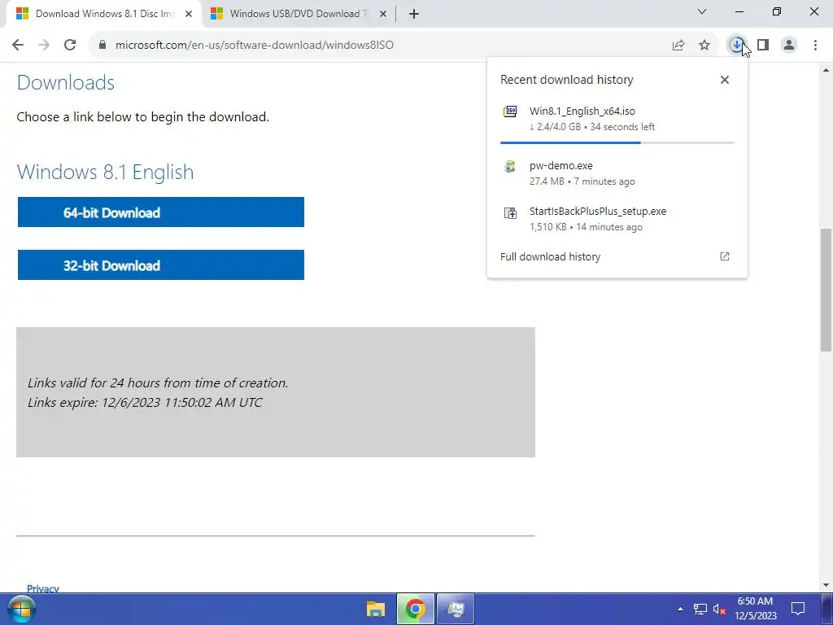Reload the current page
Screen dimensions: 833x625
[x=70, y=45]
